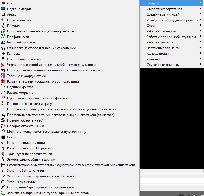The width and height of the screenshot is (204, 196).
Task: Select the Уклон в промилле icon
Action: coord(3,182)
